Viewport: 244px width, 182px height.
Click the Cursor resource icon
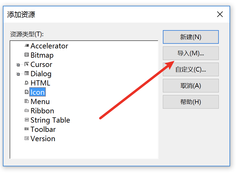[x=27, y=64]
